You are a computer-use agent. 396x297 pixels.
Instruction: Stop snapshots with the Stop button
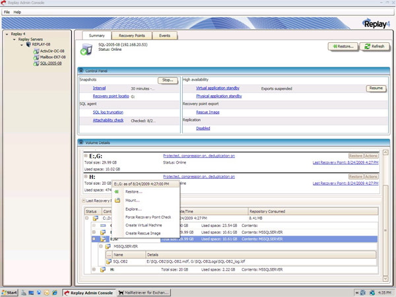pos(168,80)
